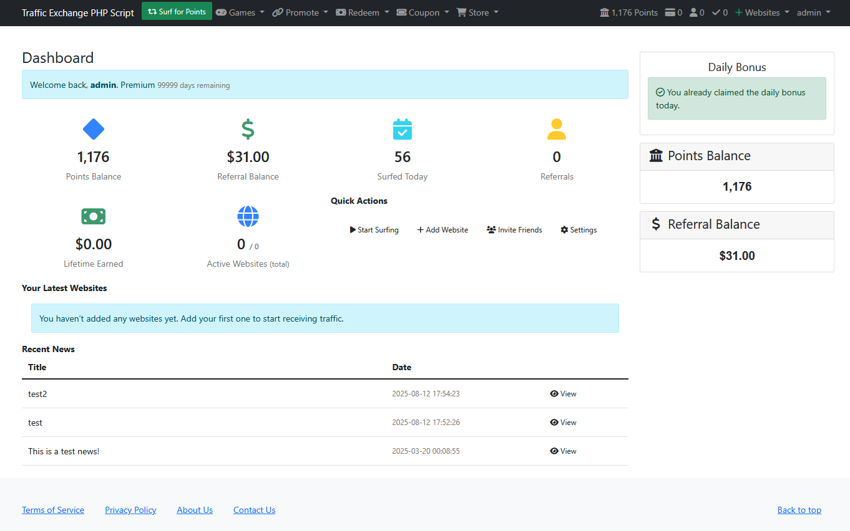Screen dimensions: 850x531
Task: Click the yellow person Referrals icon
Action: tap(557, 129)
